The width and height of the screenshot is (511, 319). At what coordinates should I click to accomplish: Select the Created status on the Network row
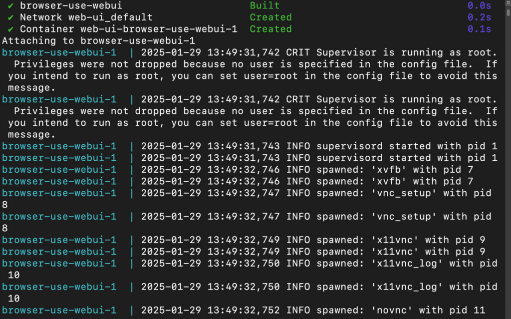pos(270,17)
